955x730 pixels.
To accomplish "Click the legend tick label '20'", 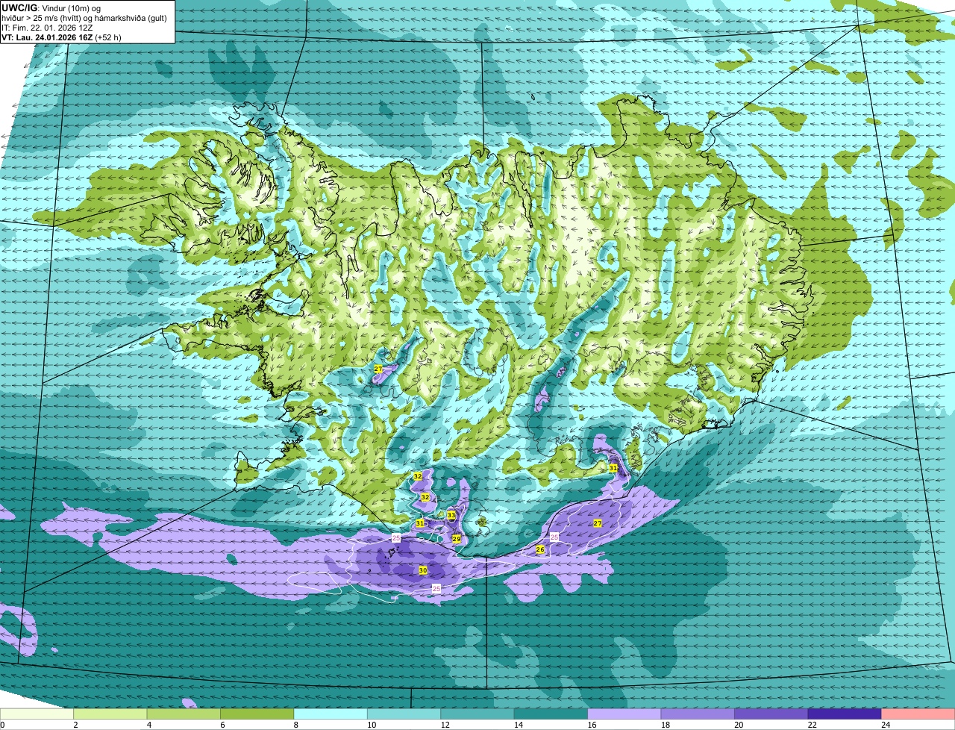I will 739,725.
